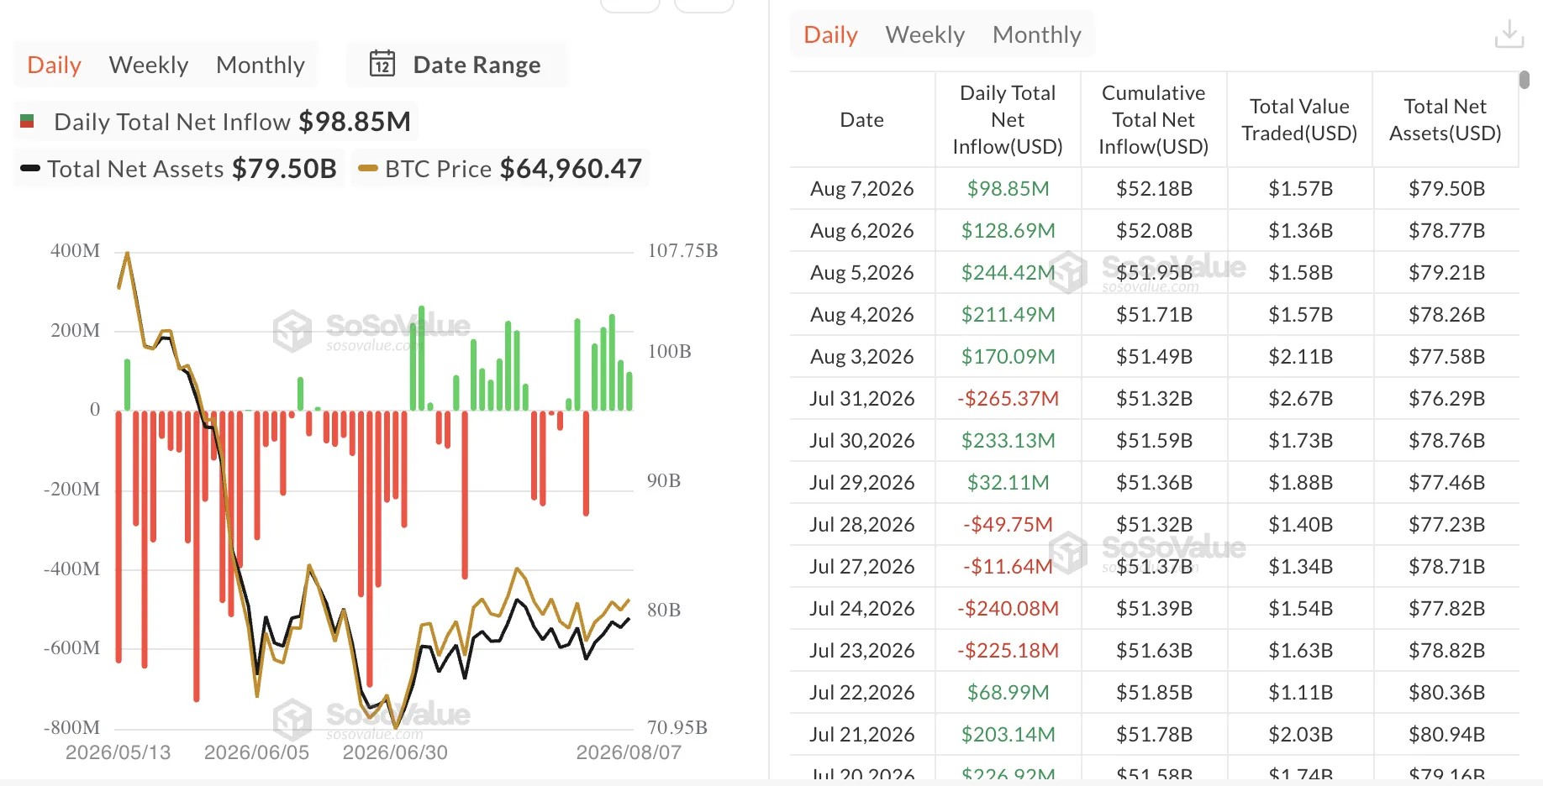Select Monthly tab above the data table
This screenshot has height=786, width=1543.
point(1037,34)
